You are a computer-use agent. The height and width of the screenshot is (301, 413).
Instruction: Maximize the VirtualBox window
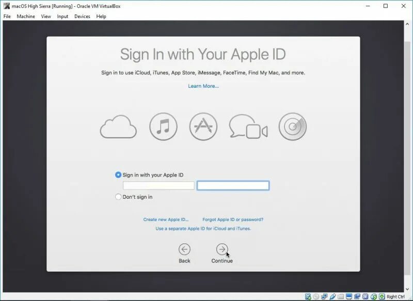click(x=386, y=6)
